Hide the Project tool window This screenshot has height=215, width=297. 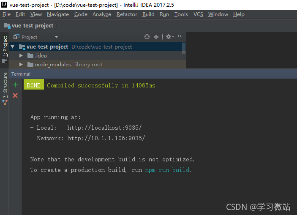[x=180, y=37]
